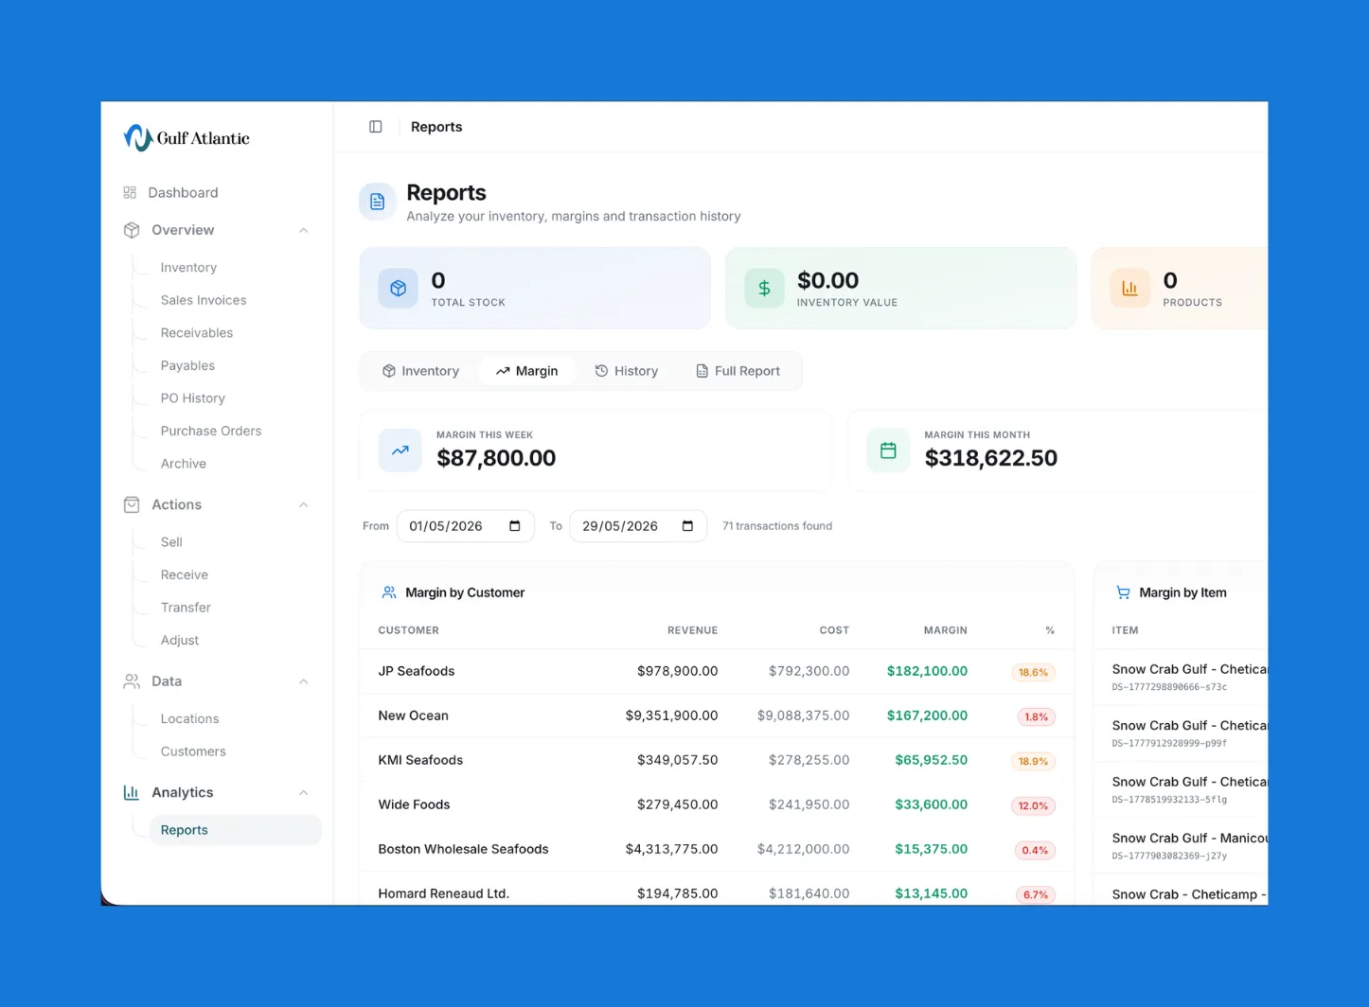
Task: Click the Actions shopping bag icon
Action: pyautogui.click(x=132, y=504)
